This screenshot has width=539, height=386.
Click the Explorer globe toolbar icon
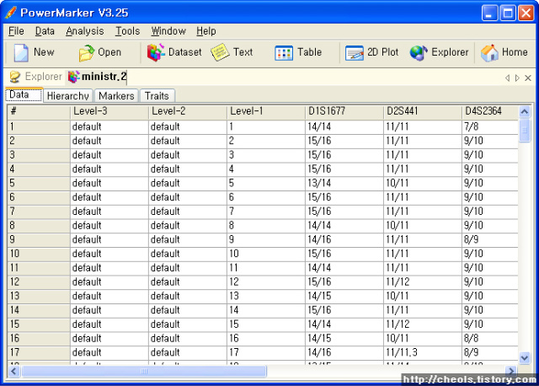coord(419,53)
